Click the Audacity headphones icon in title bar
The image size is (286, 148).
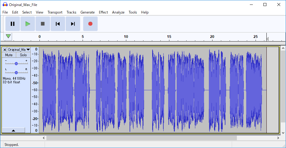click(5, 5)
